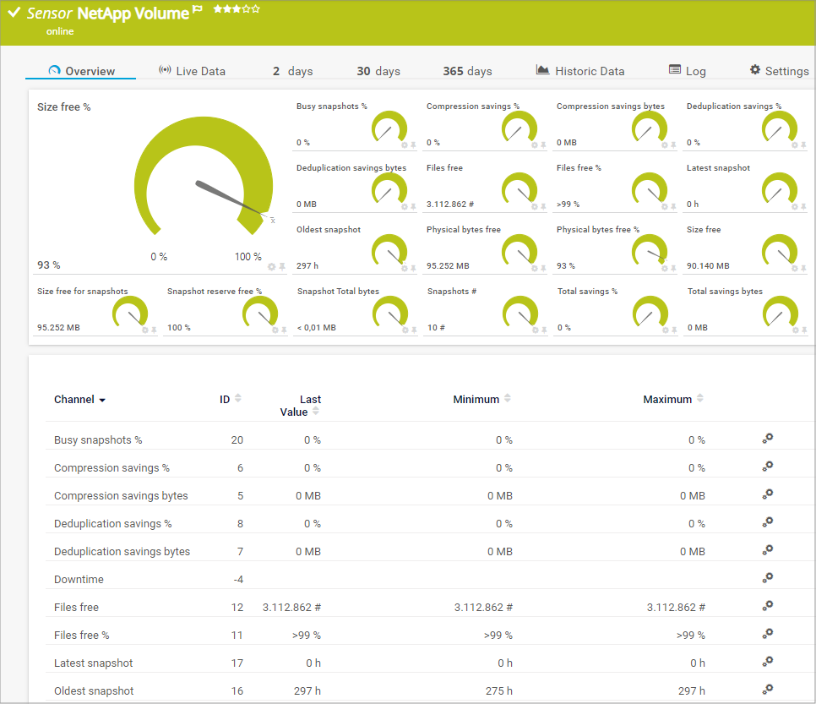The height and width of the screenshot is (704, 816).
Task: Open settings gear for Latest snapshot table row
Action: [767, 662]
